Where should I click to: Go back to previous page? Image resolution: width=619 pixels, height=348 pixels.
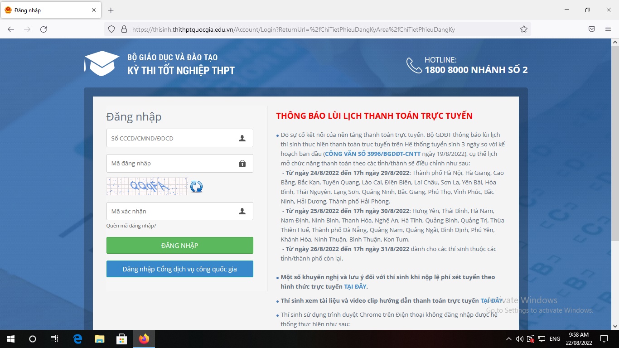[11, 29]
